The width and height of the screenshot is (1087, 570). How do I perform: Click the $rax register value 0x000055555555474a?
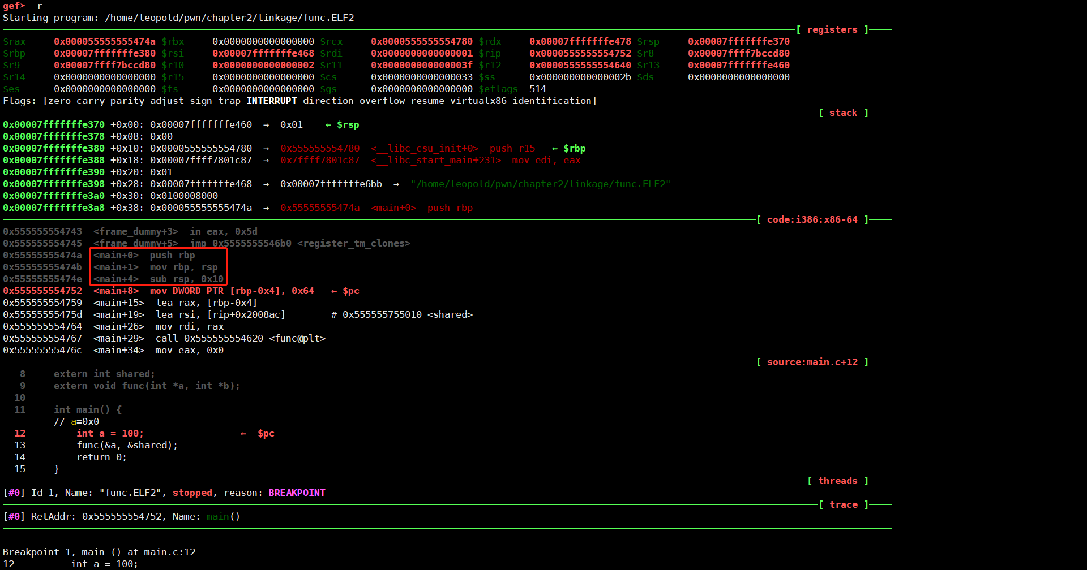(105, 41)
